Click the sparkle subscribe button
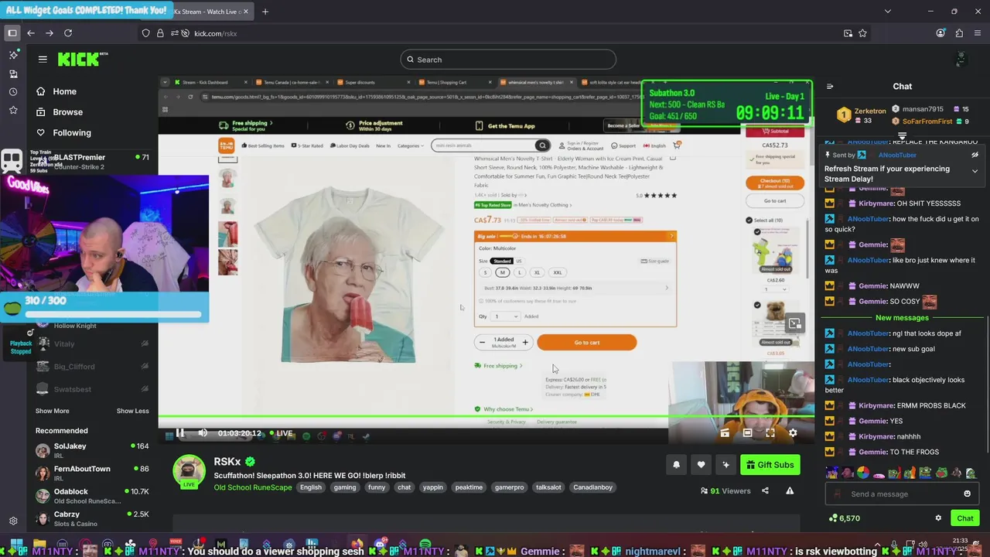Screen dimensions: 990x557 (725, 465)
